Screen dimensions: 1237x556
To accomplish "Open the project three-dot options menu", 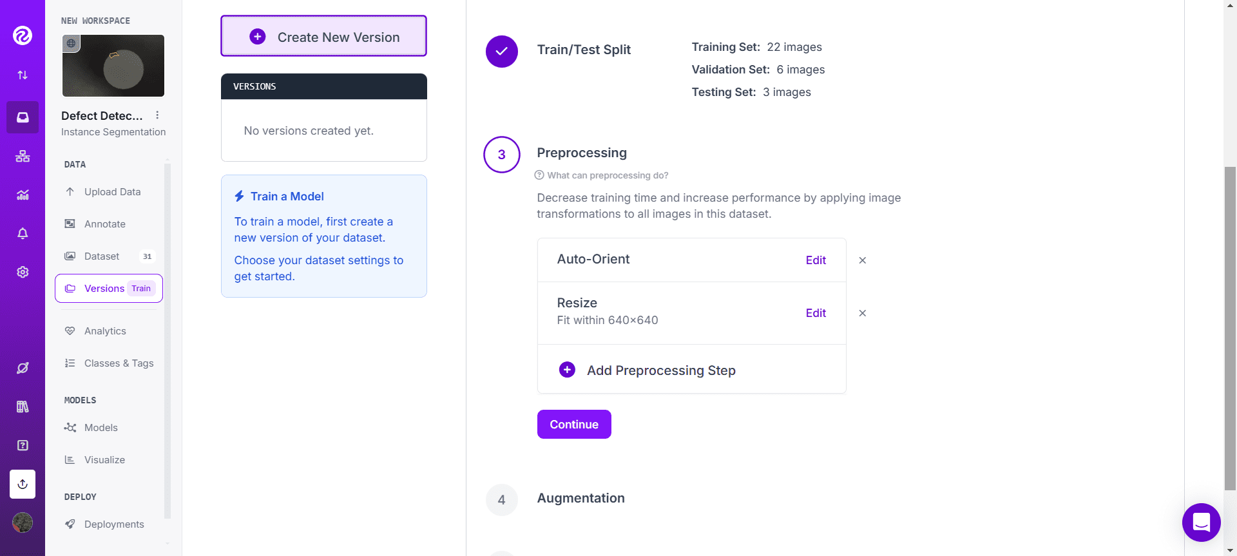I will click(x=157, y=115).
